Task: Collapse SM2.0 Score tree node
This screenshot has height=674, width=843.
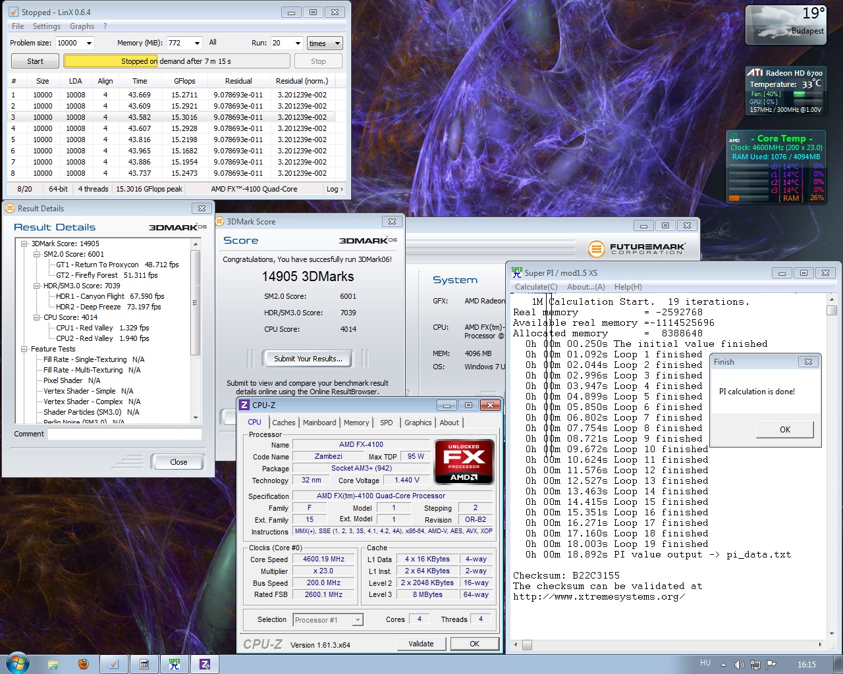Action: [37, 254]
